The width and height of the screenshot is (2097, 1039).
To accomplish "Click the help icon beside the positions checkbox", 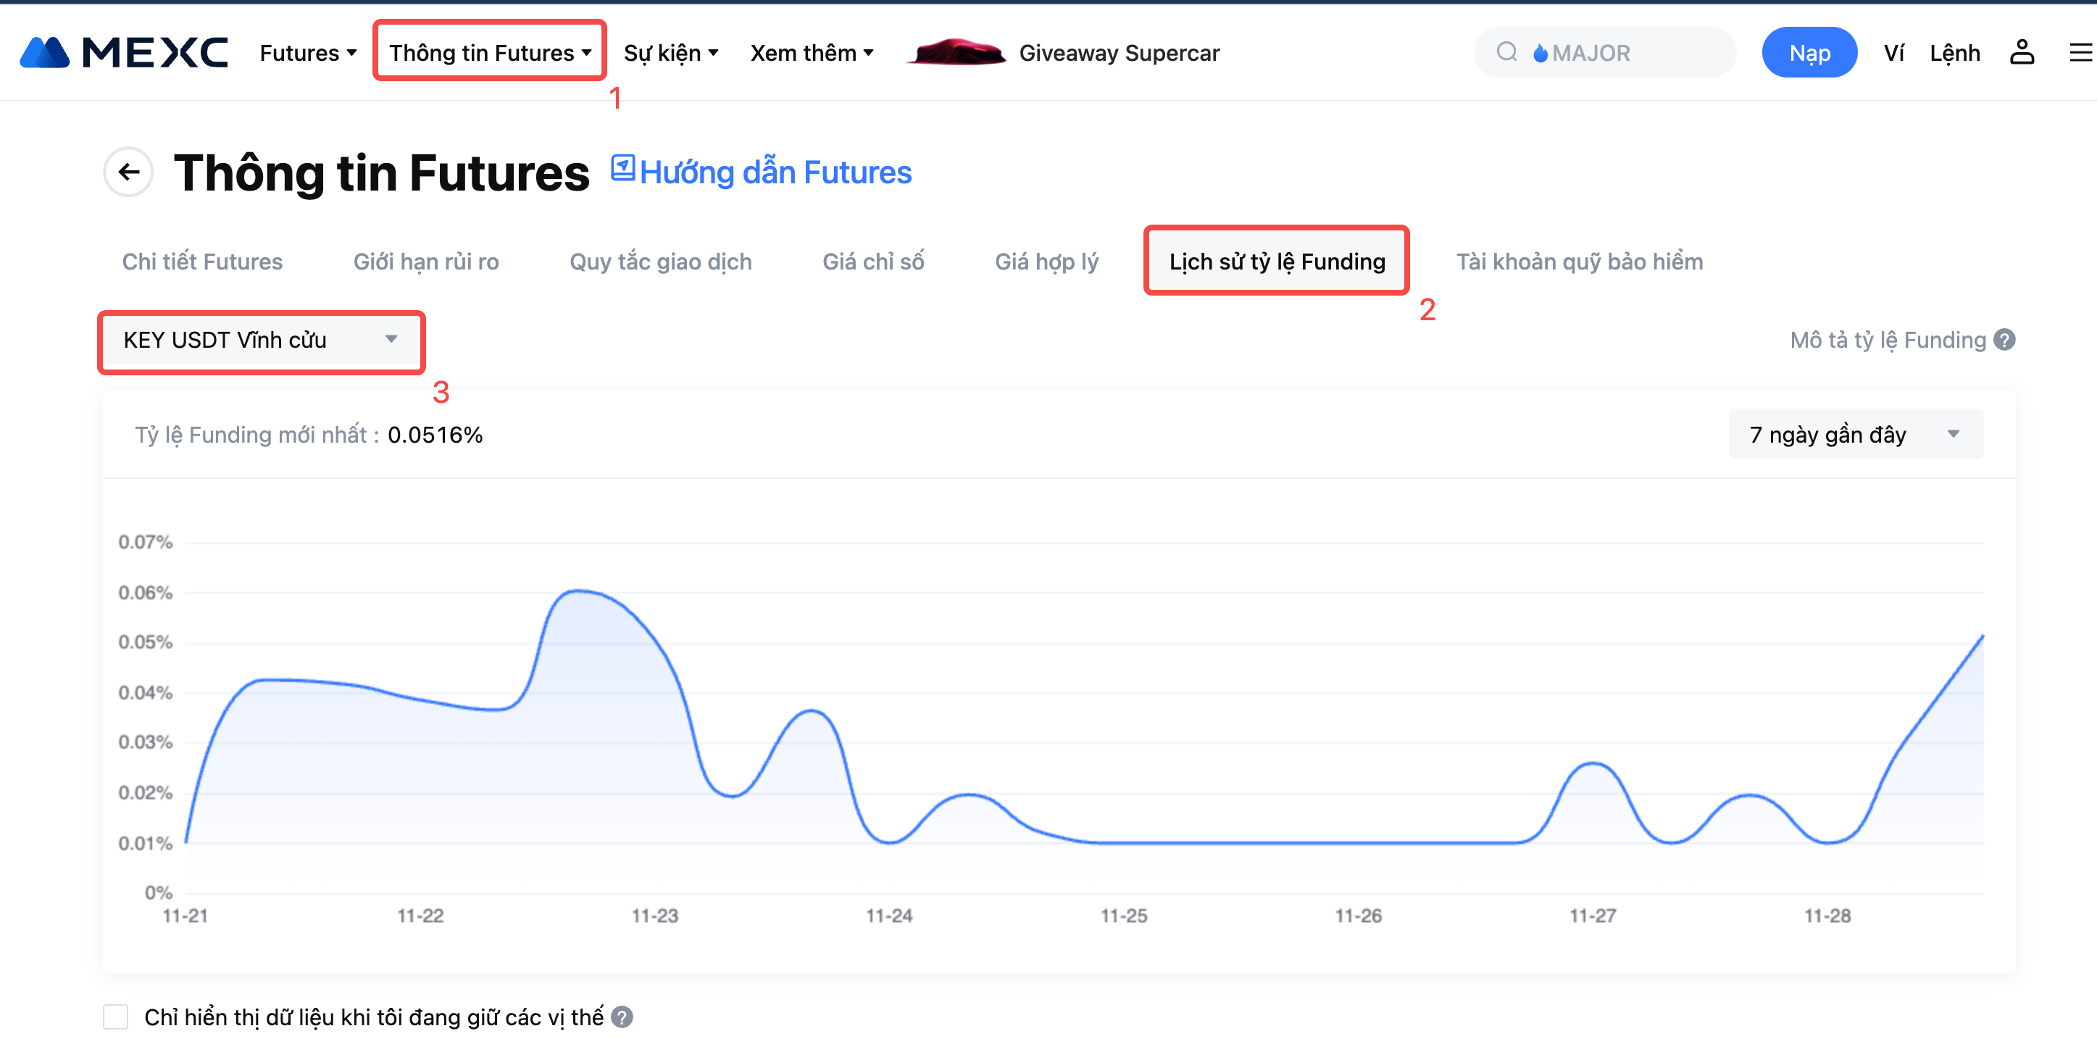I will click(x=622, y=1017).
